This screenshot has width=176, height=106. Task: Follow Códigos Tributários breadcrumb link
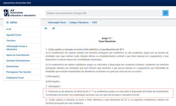pos(79,23)
